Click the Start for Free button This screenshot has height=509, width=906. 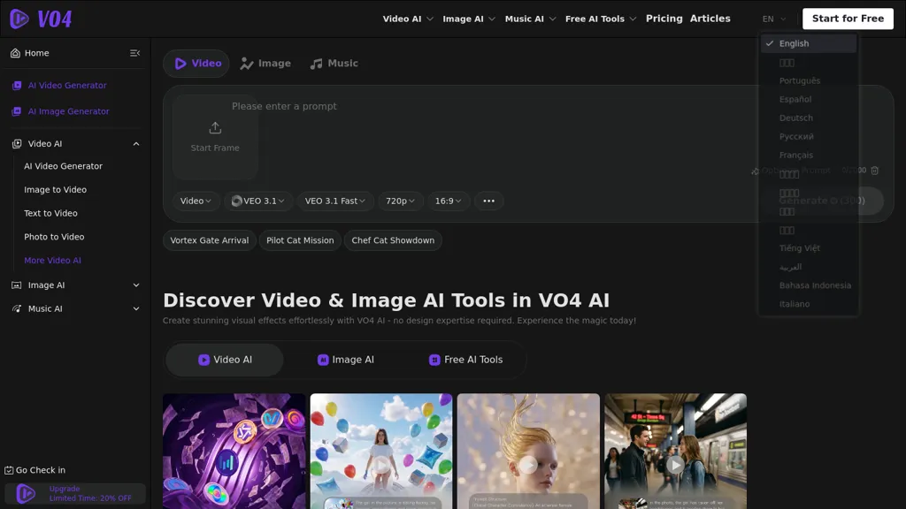pos(848,19)
